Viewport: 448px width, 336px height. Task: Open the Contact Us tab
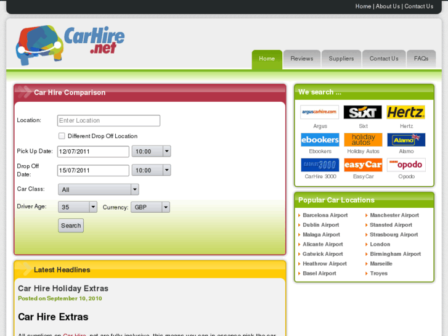pyautogui.click(x=384, y=59)
